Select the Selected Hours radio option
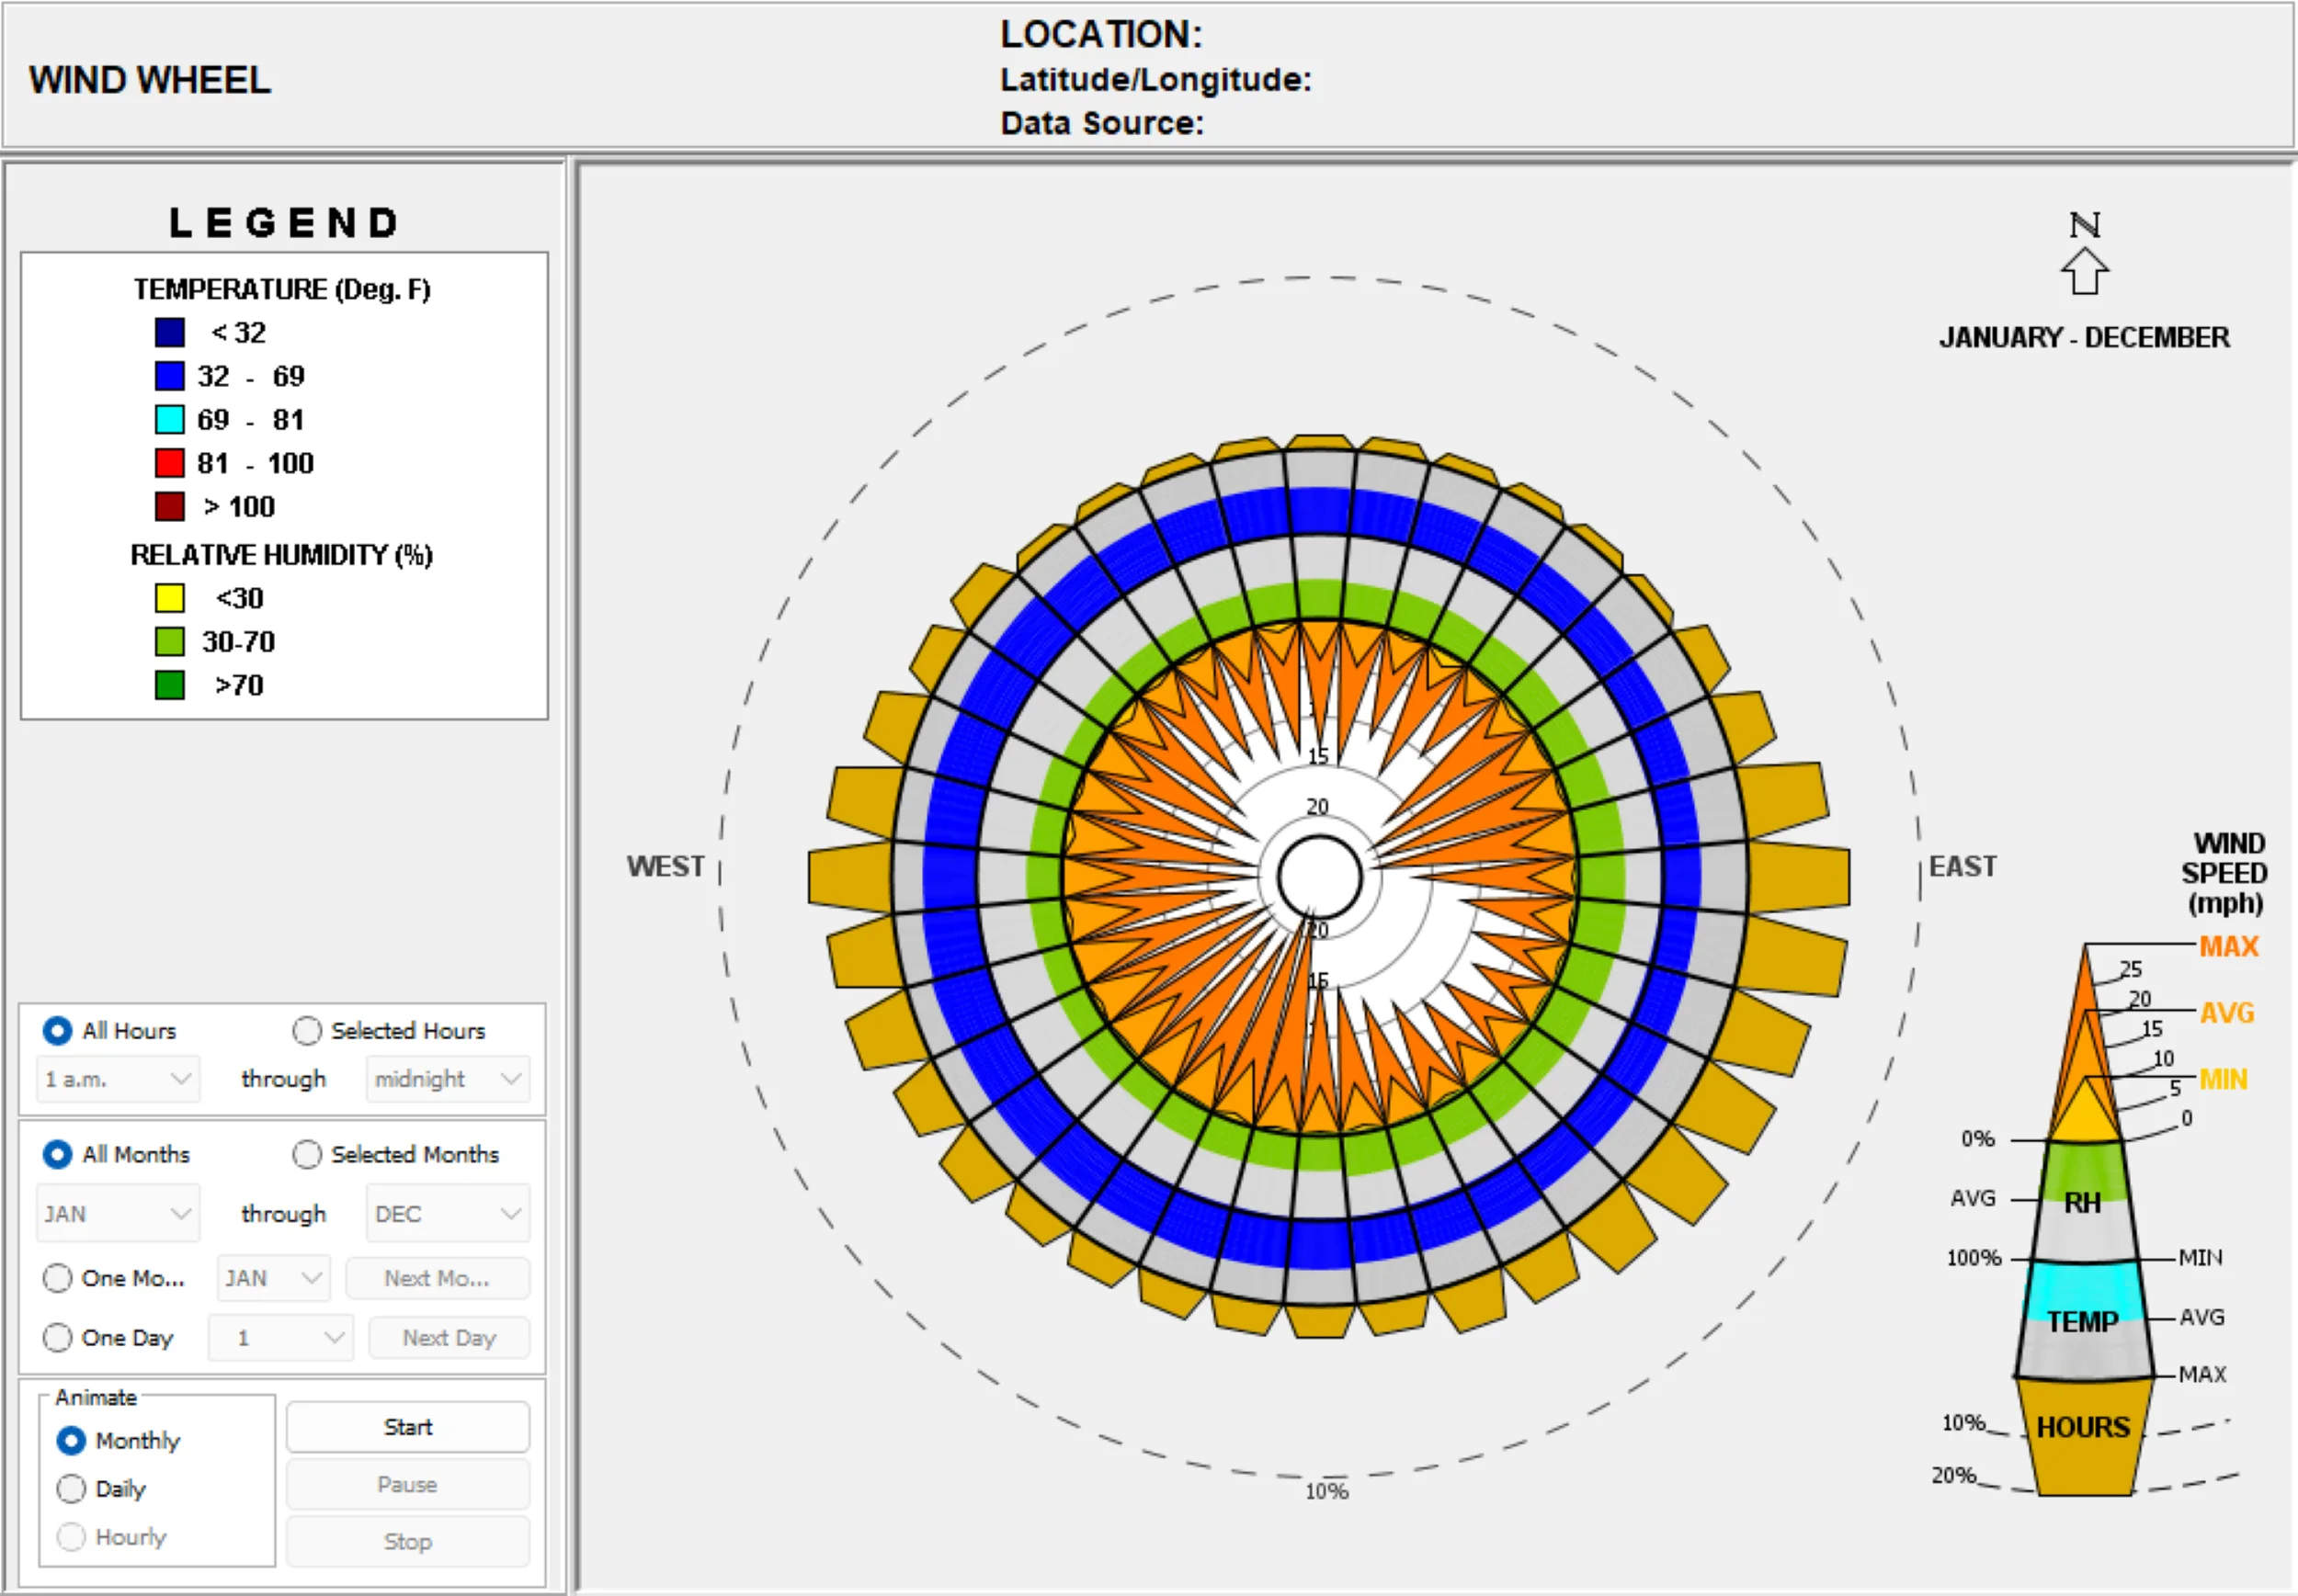2298x1596 pixels. coord(306,1030)
